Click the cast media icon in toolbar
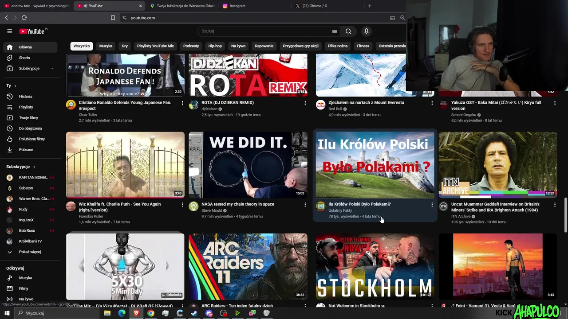 [392, 18]
